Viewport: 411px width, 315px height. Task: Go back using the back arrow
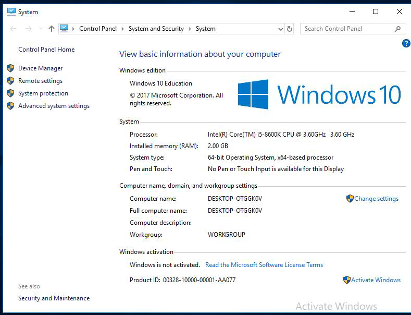coord(13,29)
